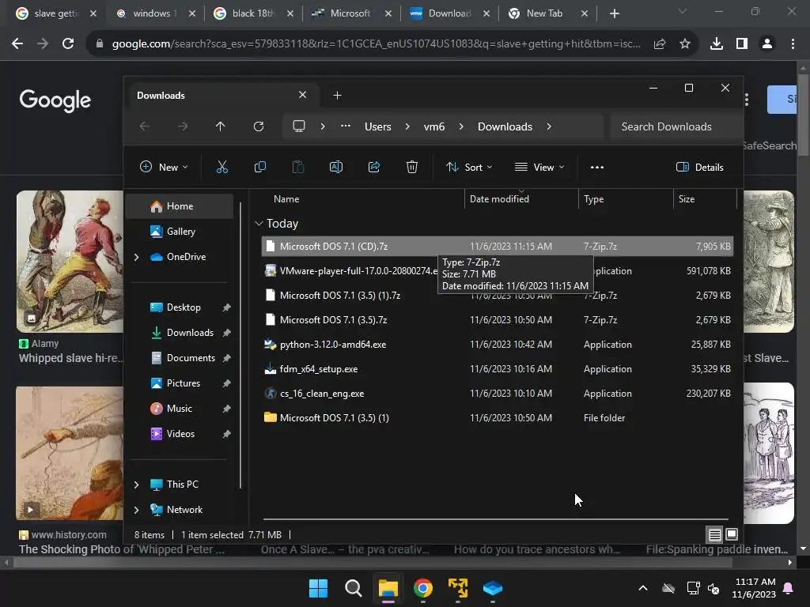810x607 pixels.
Task: Share this page icon in Chrome address bar
Action: tap(660, 44)
